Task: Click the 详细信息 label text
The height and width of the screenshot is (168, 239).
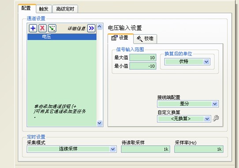Action: tap(76, 28)
